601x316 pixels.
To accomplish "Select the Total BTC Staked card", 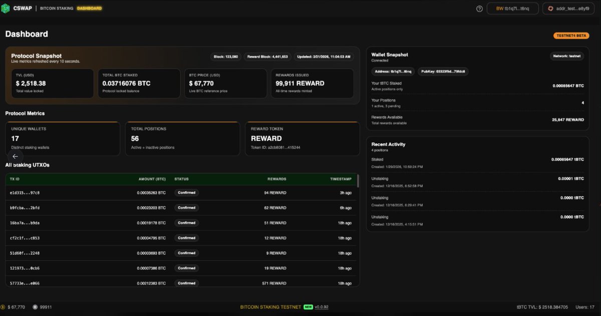I will click(x=139, y=84).
